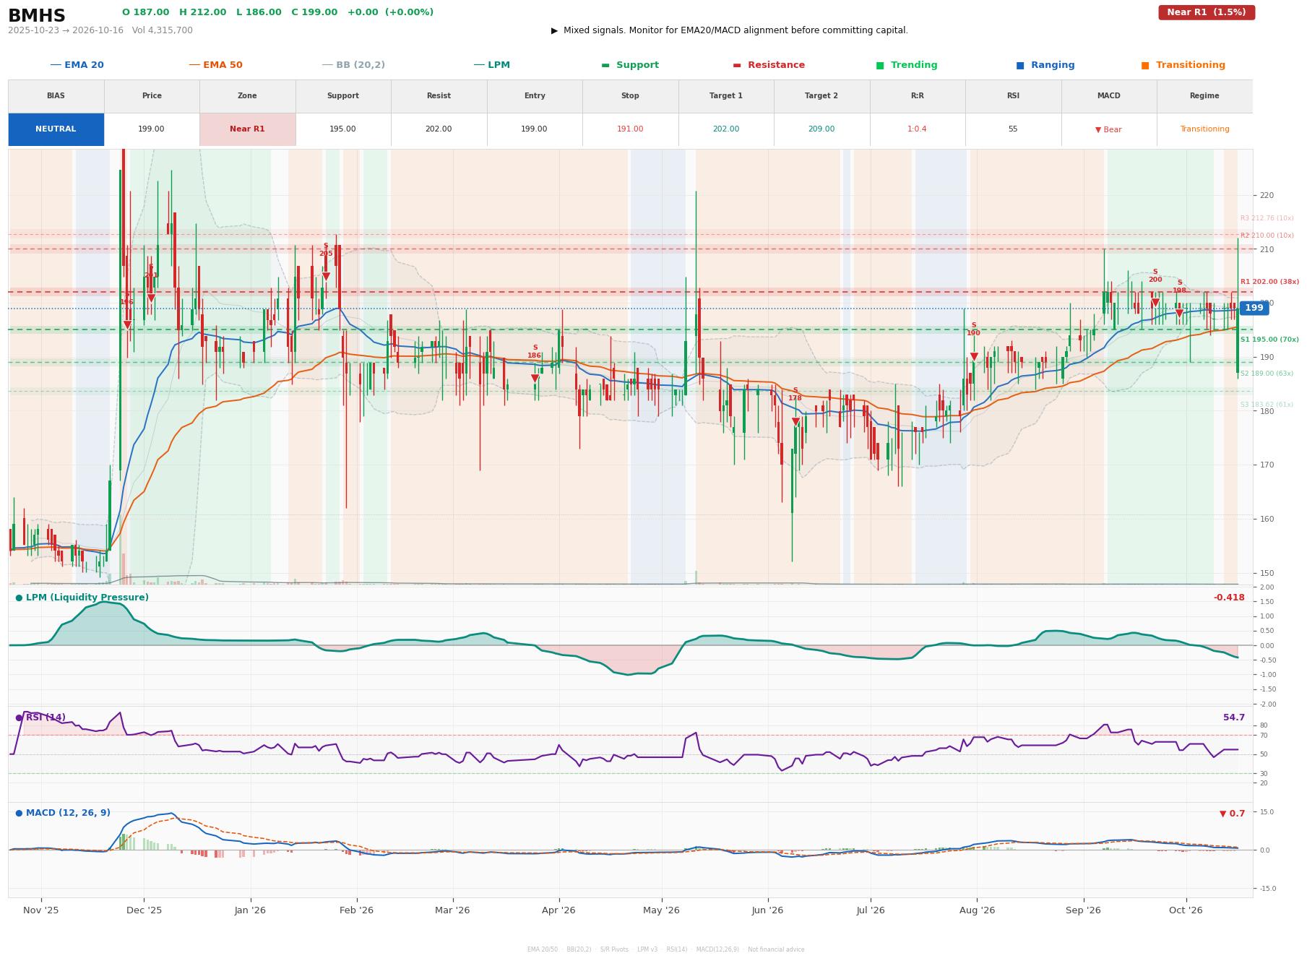Click the R:R value 1:0.4
Image resolution: width=1307 pixels, height=961 pixels.
point(917,129)
